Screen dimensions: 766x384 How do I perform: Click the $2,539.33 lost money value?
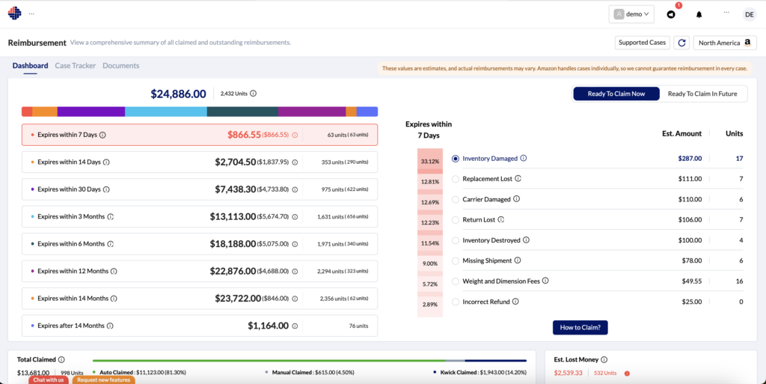click(569, 373)
